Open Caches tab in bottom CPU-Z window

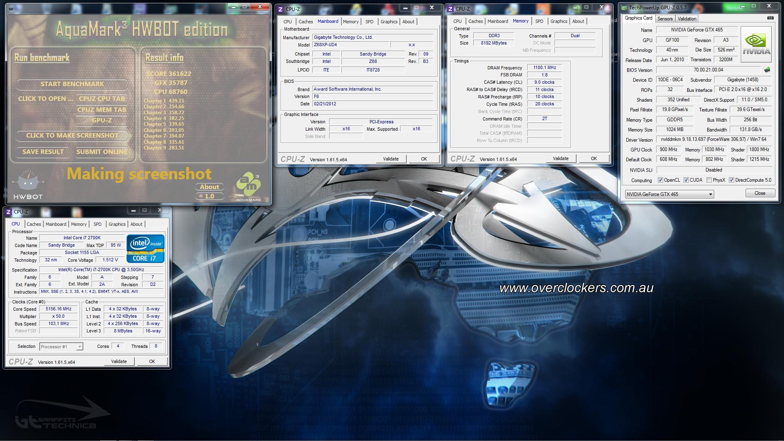[x=34, y=224]
